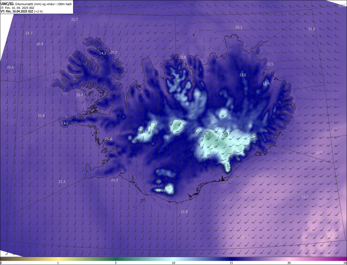Click the 12.4 value label
Screen dimensions: 347x265
pyautogui.click(x=266, y=84)
